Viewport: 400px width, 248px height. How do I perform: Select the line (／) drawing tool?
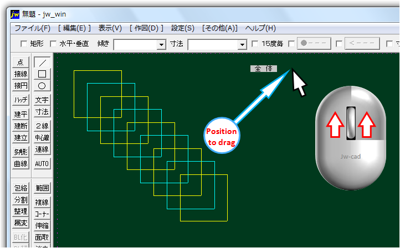pos(42,63)
